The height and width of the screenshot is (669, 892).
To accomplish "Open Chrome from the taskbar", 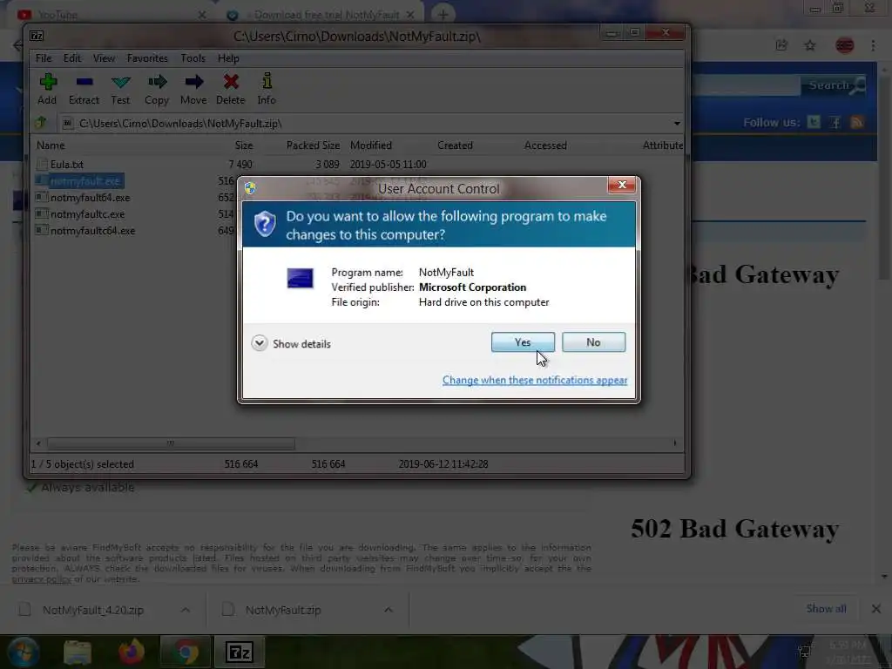I will tap(186, 652).
